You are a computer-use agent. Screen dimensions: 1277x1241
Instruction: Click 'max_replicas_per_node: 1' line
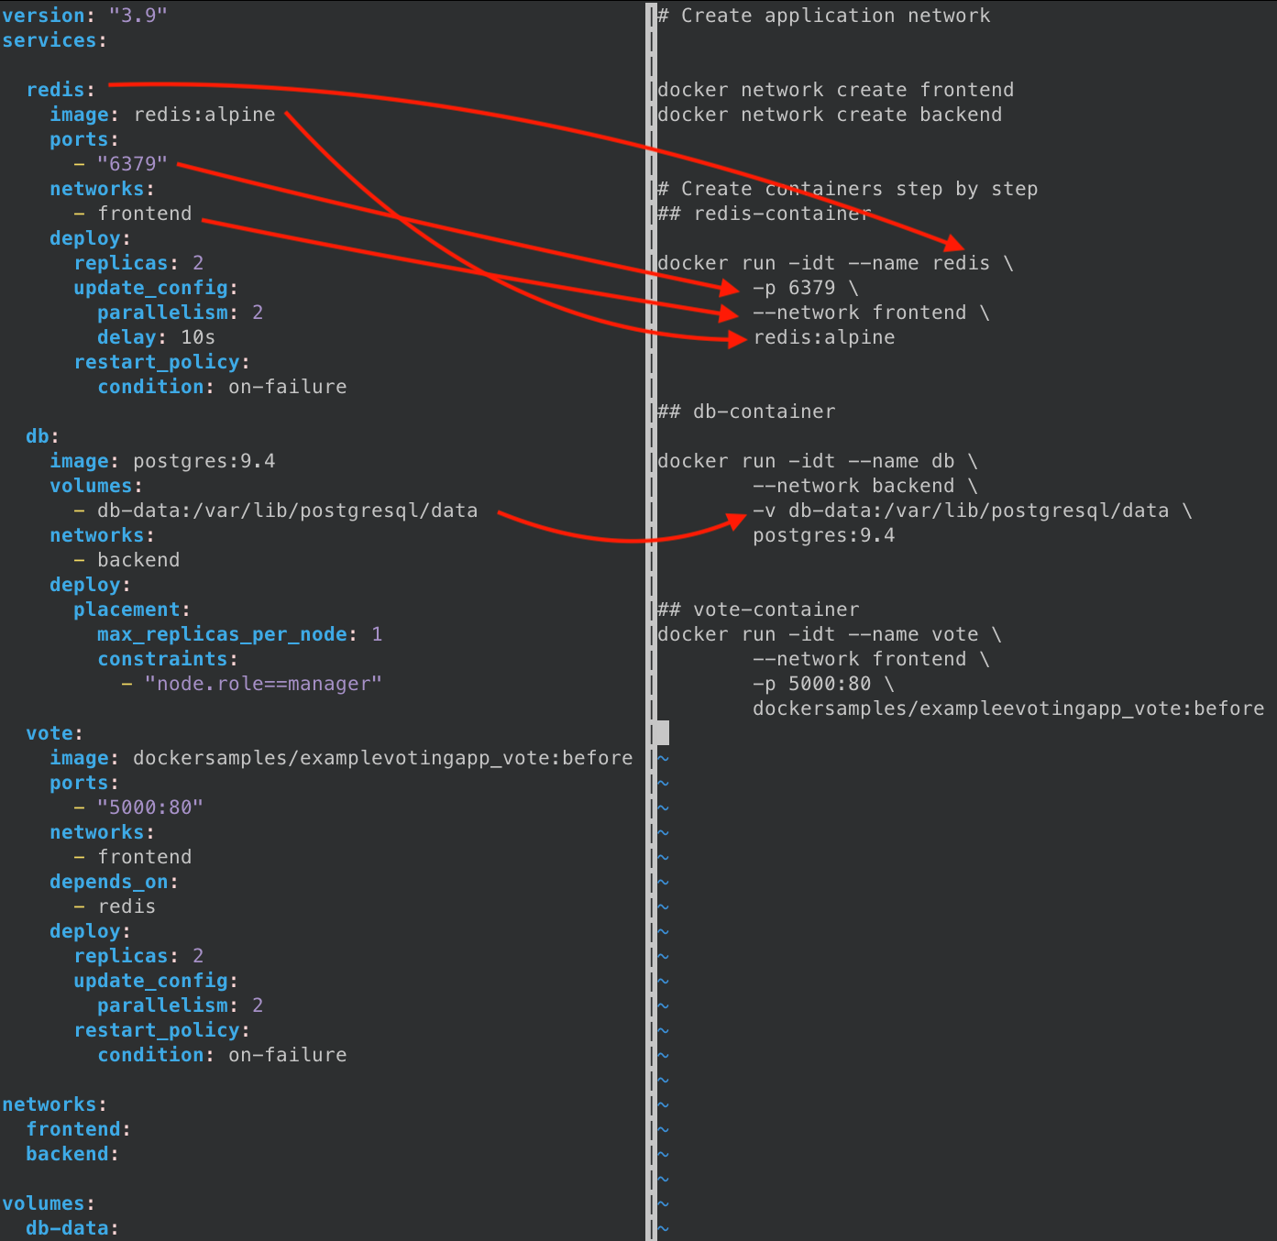click(x=239, y=634)
